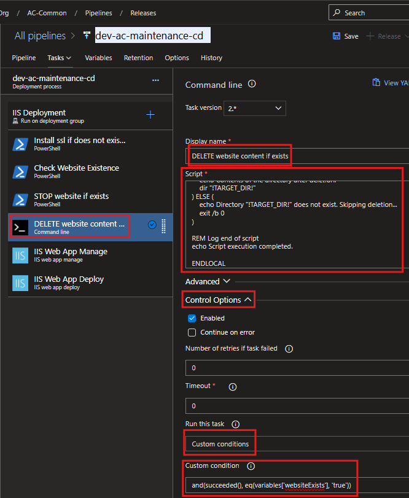
Task: Click the View YAML link text
Action: tap(396, 83)
